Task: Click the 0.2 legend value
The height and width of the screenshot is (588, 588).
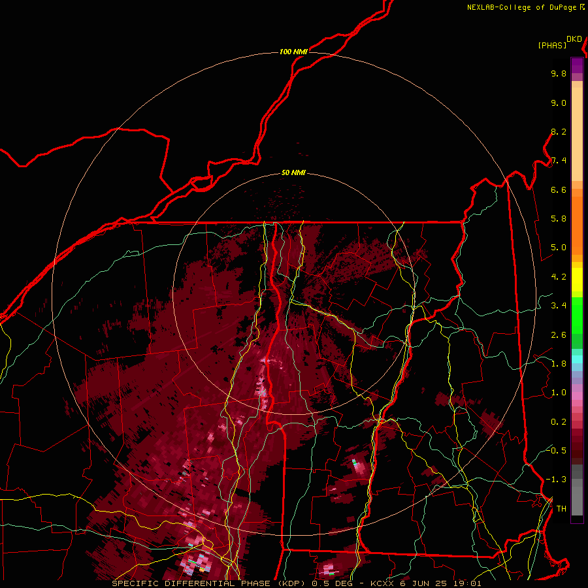Action: pyautogui.click(x=559, y=422)
